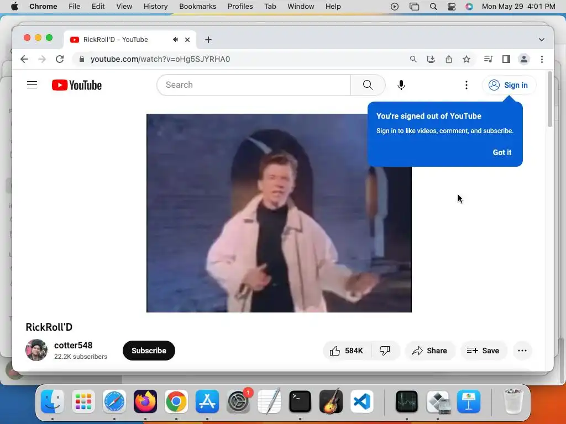Open the Help menu
Screen dimensions: 566x424
pos(333,7)
